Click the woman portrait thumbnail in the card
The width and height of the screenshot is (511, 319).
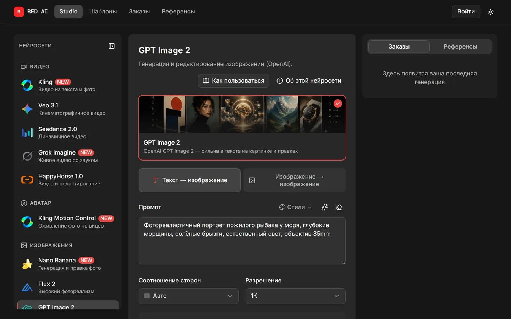pyautogui.click(x=203, y=114)
